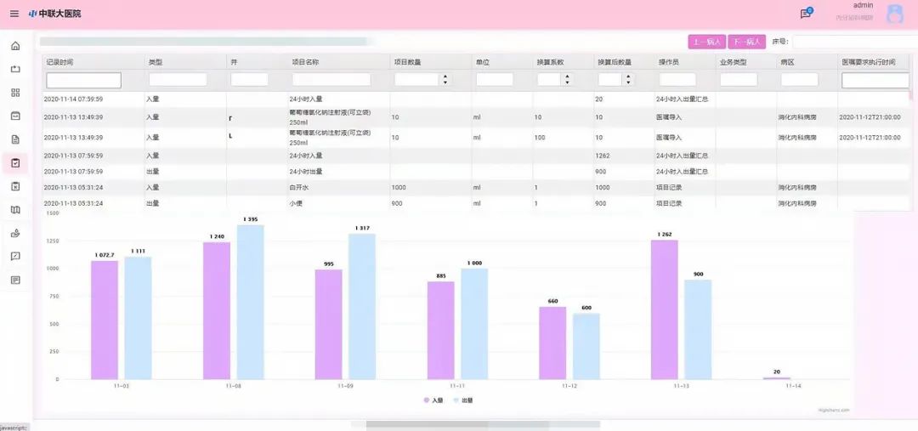918x431 pixels.
Task: Go to previous patient with 上一病人
Action: tap(706, 42)
